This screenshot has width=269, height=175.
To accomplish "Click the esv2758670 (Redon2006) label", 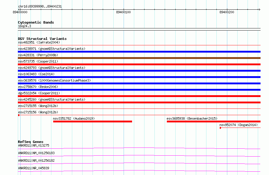I will (x=38, y=87).
